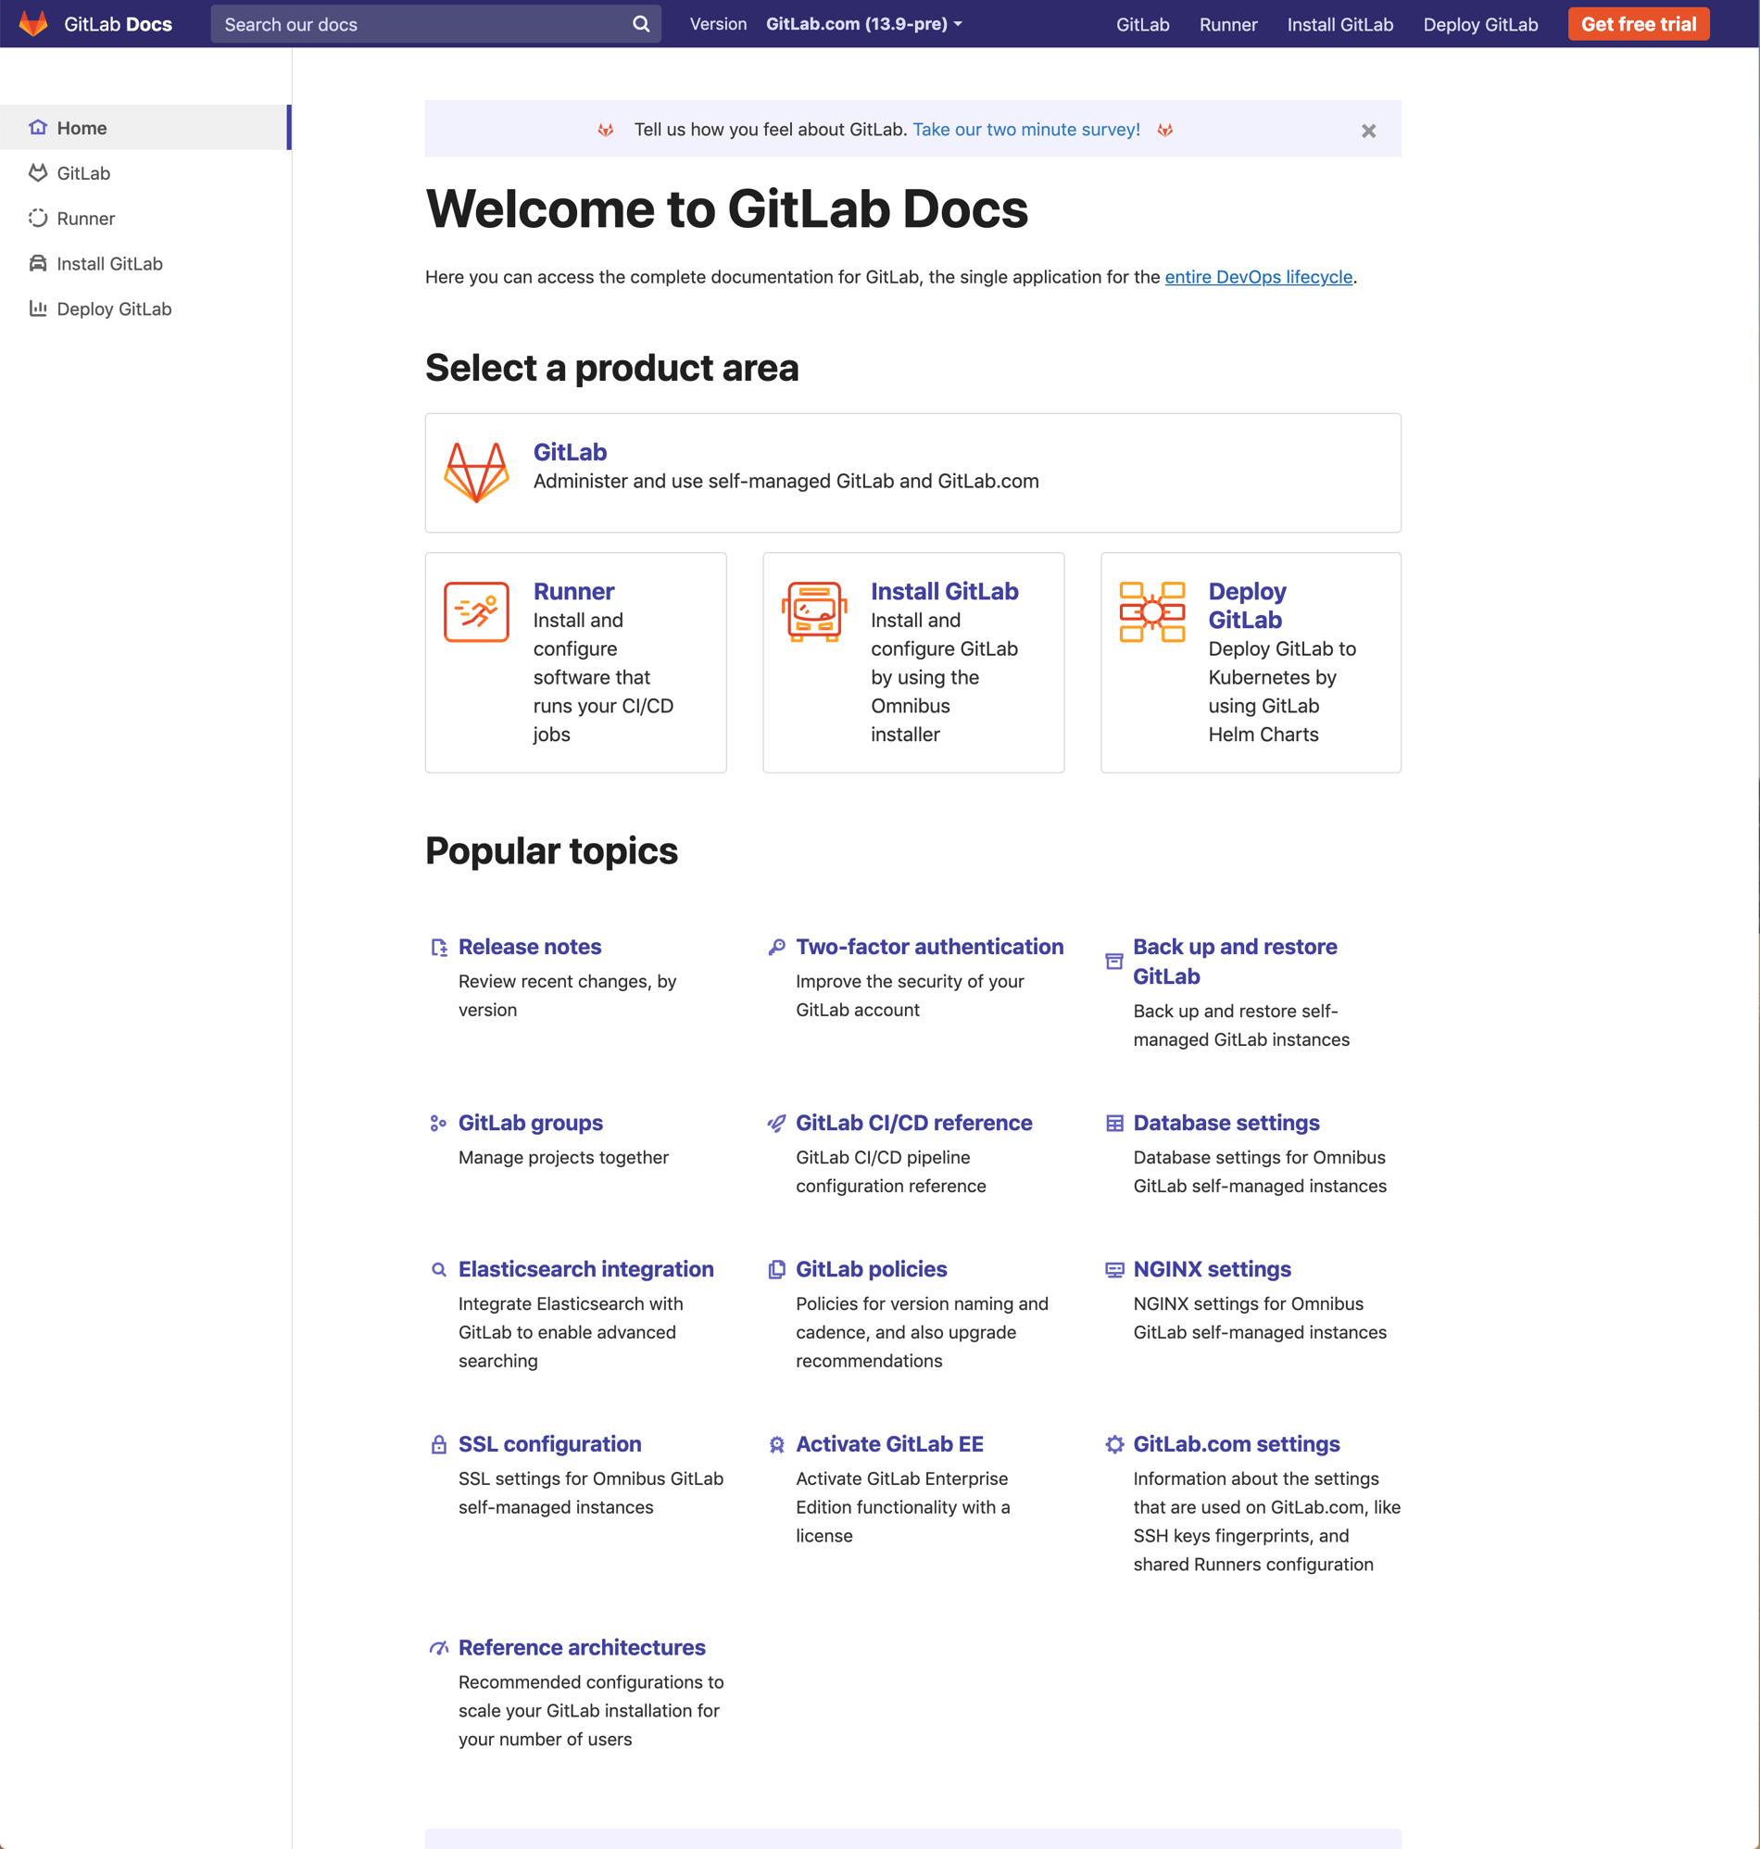Click the gear icon beside GitLab.com settings
Screen dimensions: 1760x1849
pos(1113,1445)
